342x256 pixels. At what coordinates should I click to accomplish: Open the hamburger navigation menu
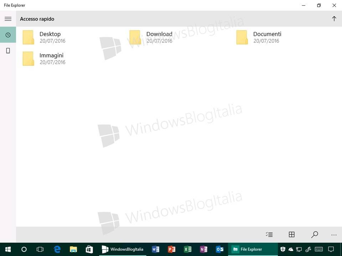tap(8, 19)
